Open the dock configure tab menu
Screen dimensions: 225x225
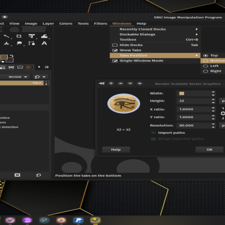tap(47, 67)
